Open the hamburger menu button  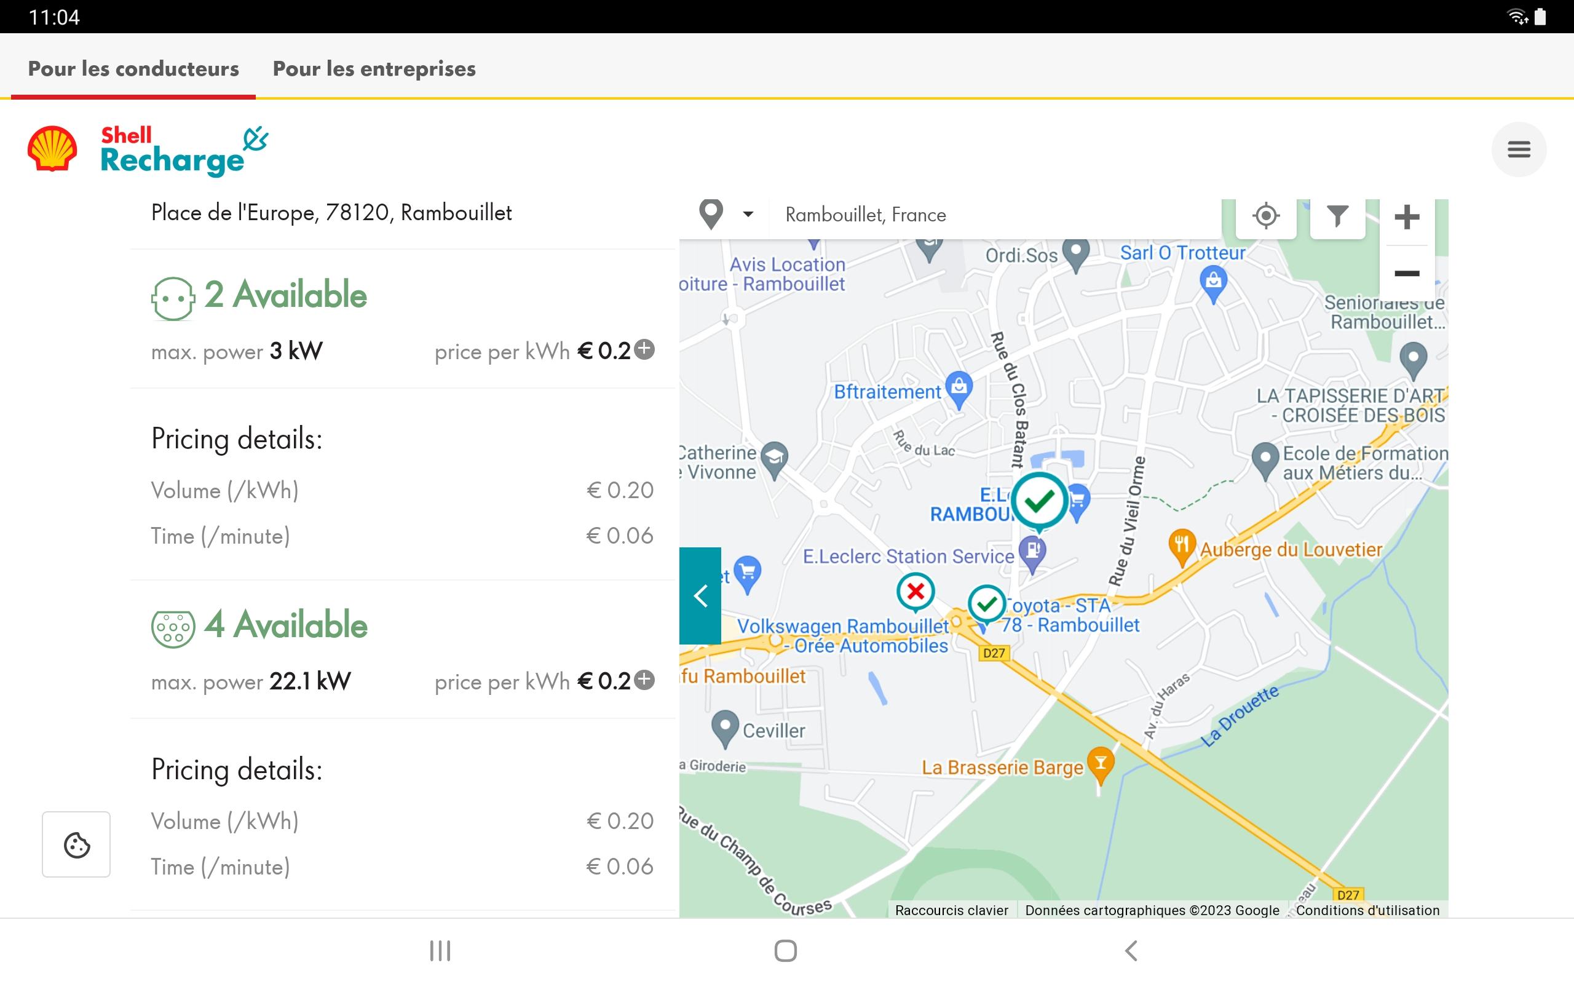[1518, 149]
